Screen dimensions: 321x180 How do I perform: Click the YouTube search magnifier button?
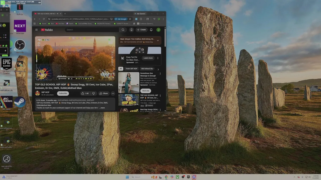click(123, 30)
